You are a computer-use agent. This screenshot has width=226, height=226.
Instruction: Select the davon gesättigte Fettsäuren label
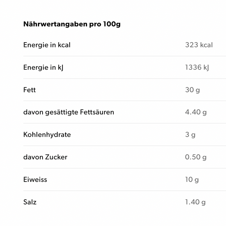[69, 112]
